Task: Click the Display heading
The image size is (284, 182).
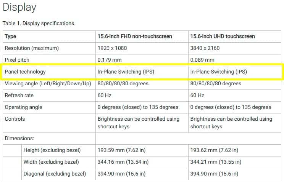Action: click(x=19, y=8)
